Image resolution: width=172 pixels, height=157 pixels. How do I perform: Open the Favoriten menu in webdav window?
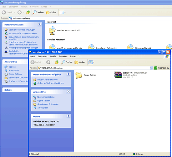(63, 56)
